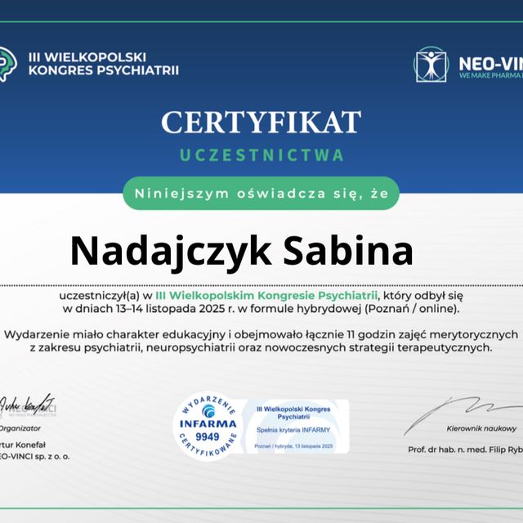Click the 'UCZESTNICTWA' subtitle
Screen dimensions: 523x523
click(261, 155)
